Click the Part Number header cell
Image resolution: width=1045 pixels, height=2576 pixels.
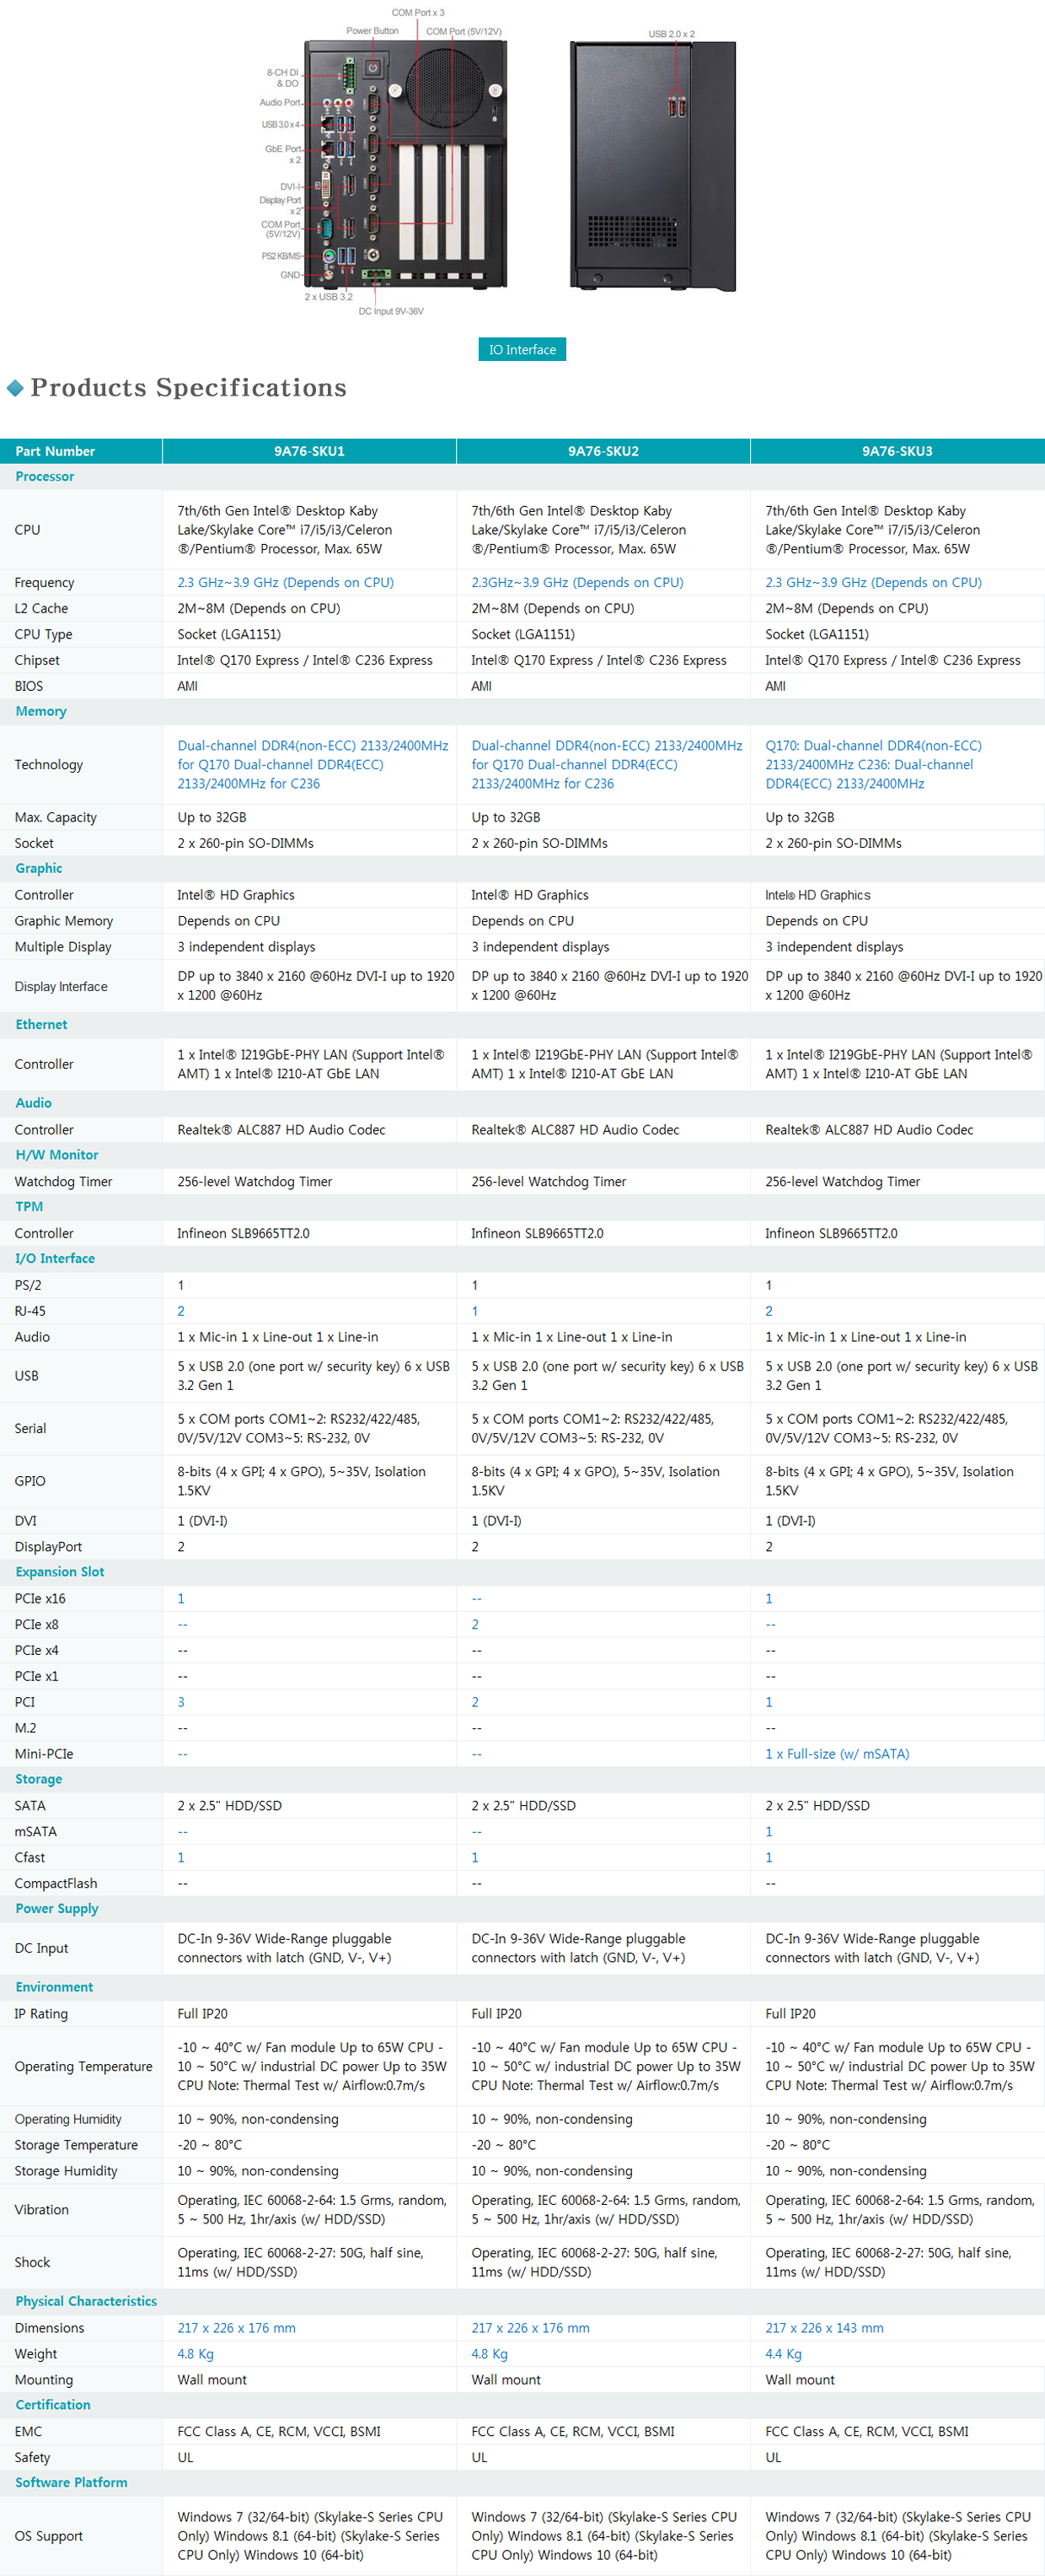point(81,451)
